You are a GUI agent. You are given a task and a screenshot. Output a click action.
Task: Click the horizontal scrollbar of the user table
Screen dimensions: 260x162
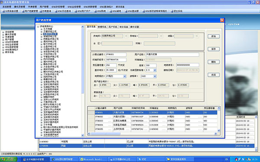coord(152,133)
